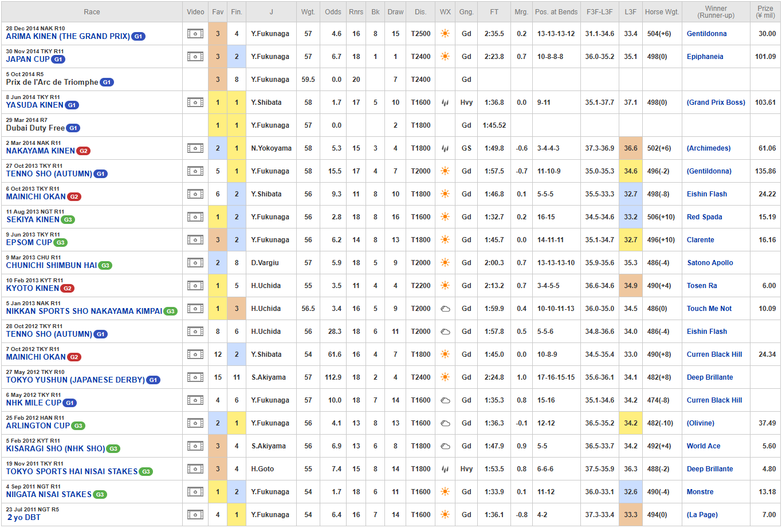Select the cloud icon in NHK Mile Cup row
Viewport: 782px width, 528px height.
[445, 400]
